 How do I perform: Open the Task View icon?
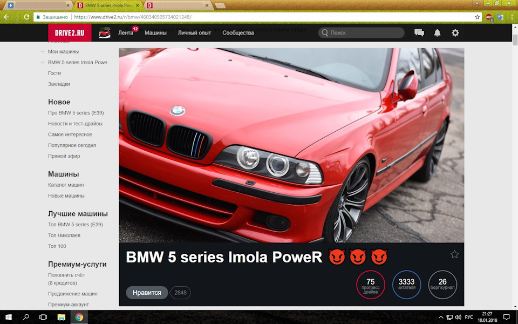[43, 317]
